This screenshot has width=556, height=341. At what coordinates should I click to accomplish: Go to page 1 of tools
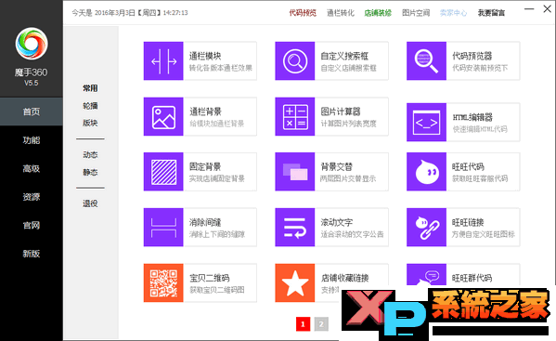click(x=303, y=324)
